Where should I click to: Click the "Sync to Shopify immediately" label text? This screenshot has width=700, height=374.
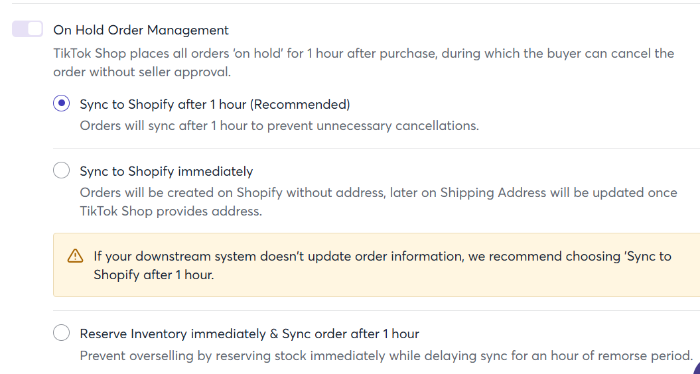point(167,171)
